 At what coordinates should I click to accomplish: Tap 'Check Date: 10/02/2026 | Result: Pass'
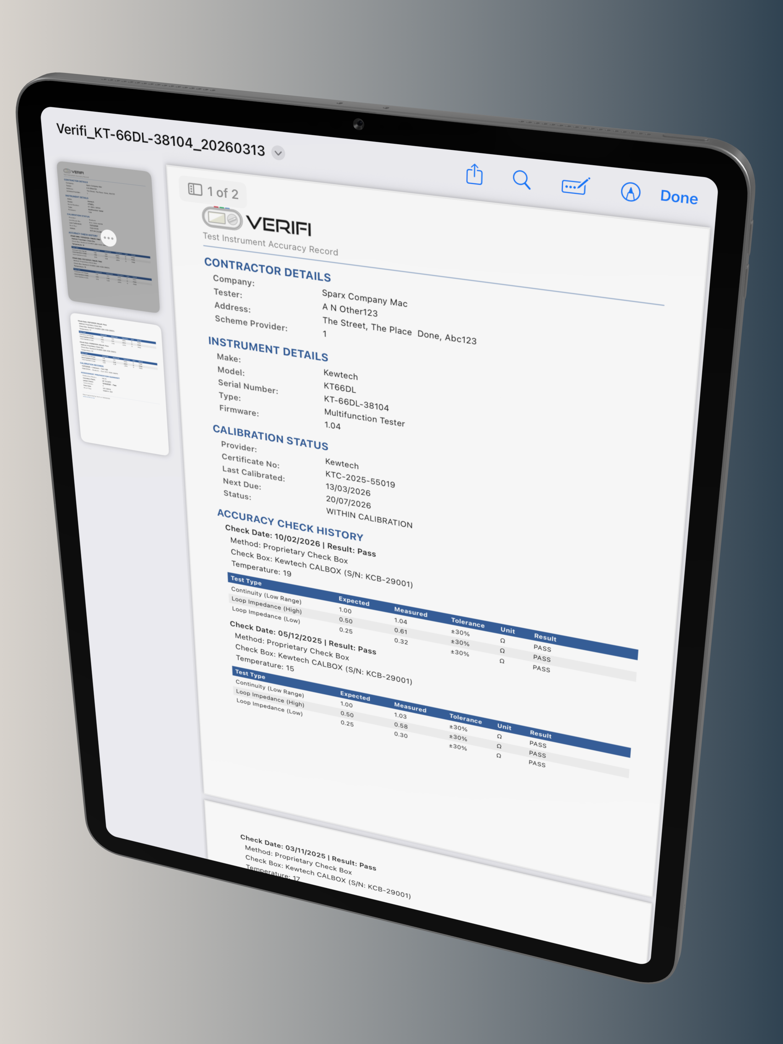301,540
